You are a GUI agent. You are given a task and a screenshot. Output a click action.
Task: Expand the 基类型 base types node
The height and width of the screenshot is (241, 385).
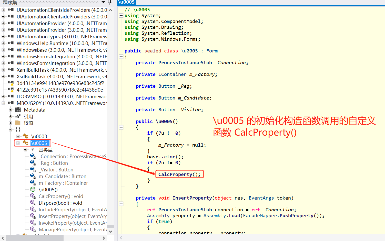[25, 150]
